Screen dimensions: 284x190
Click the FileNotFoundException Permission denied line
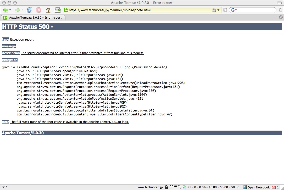pos(85,67)
